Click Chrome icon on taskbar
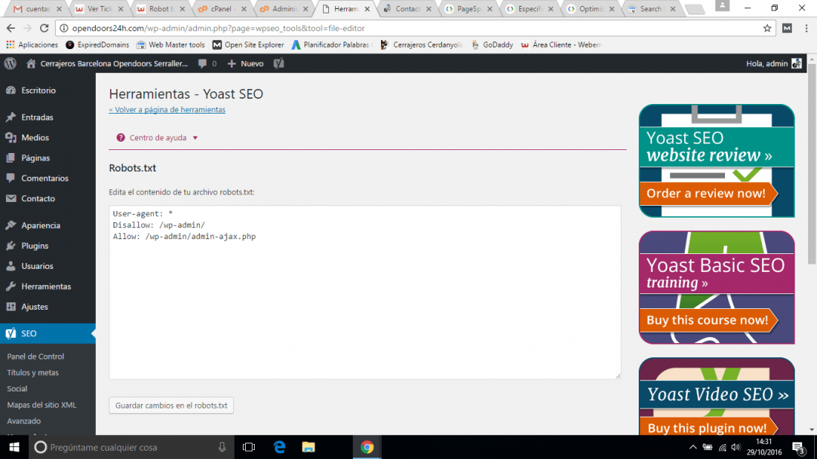This screenshot has width=817, height=459. coord(367,447)
